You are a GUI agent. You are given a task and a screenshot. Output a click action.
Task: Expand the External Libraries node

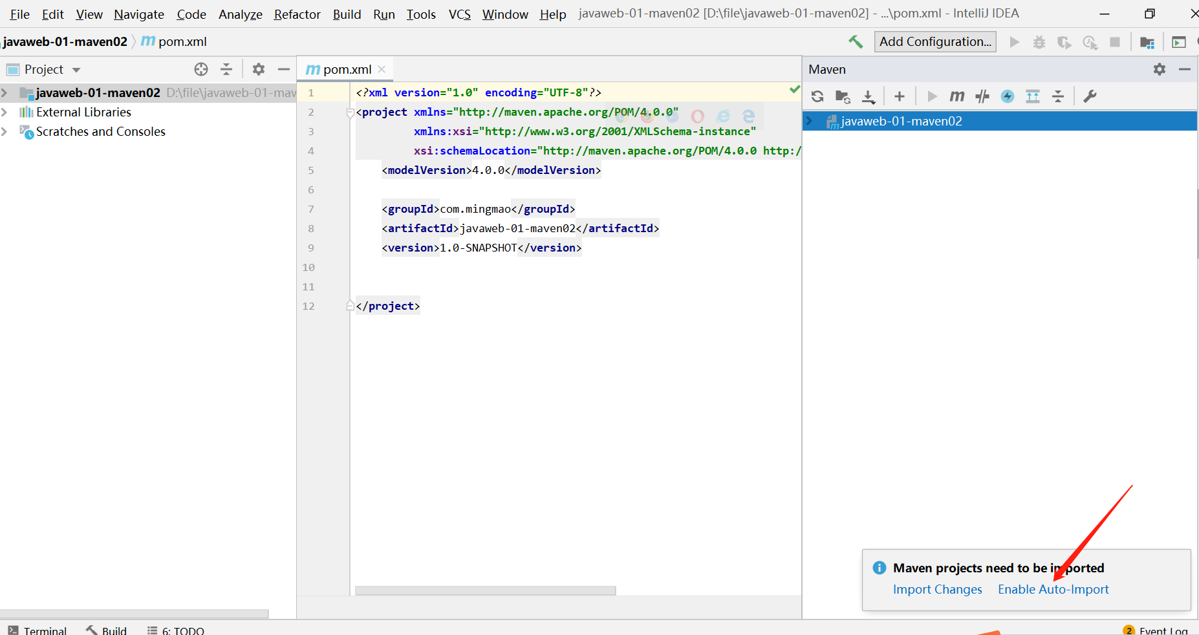[5, 112]
